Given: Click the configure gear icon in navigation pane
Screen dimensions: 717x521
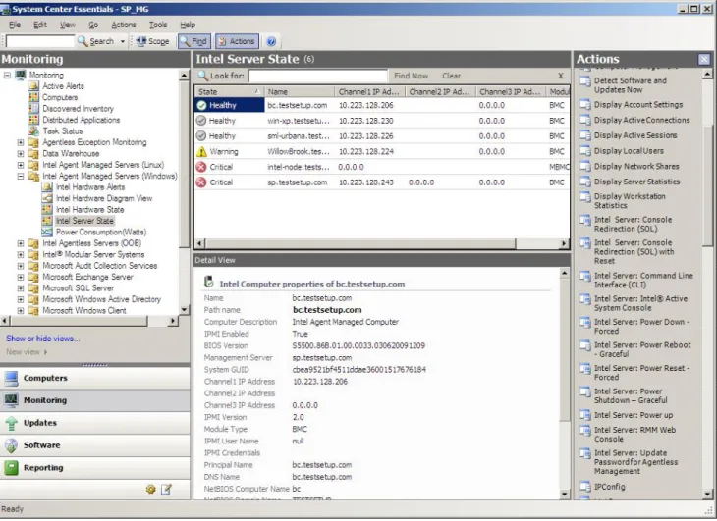Looking at the screenshot, I should click(x=151, y=490).
